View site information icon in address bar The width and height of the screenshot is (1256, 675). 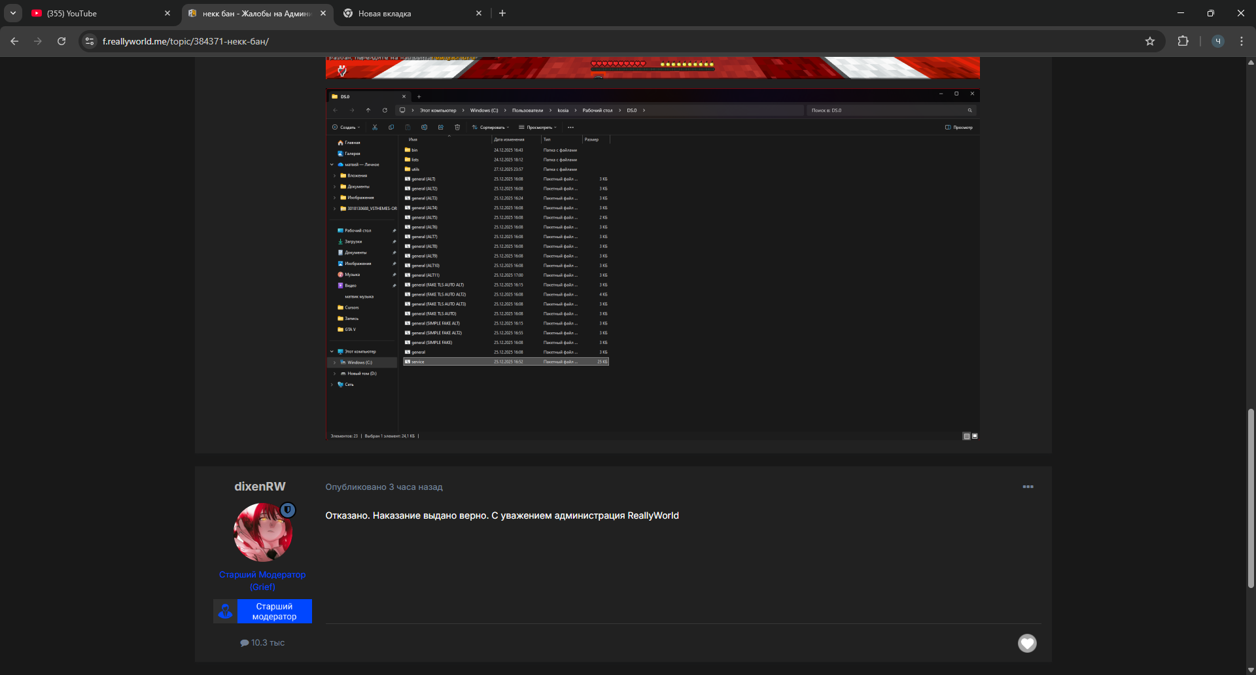(90, 41)
